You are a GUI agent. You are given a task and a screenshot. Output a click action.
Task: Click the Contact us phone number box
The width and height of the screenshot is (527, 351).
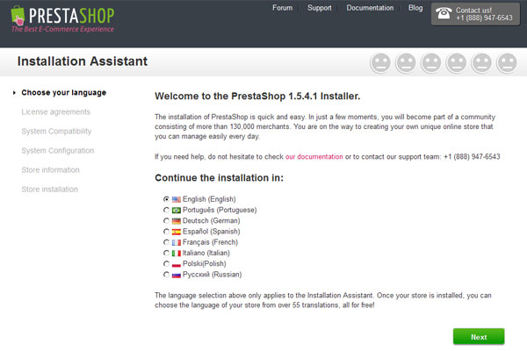tap(475, 14)
